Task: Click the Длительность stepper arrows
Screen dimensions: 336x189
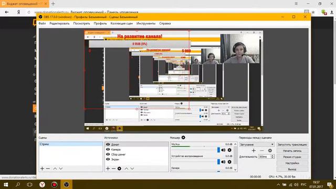Action: 272,156
